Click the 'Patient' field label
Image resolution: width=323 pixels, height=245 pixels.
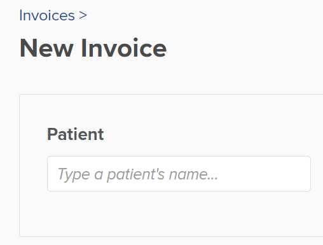76,134
